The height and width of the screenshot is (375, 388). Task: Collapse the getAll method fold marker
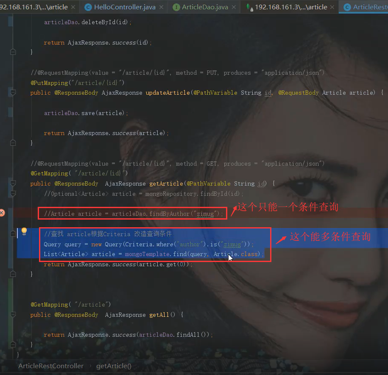13,315
